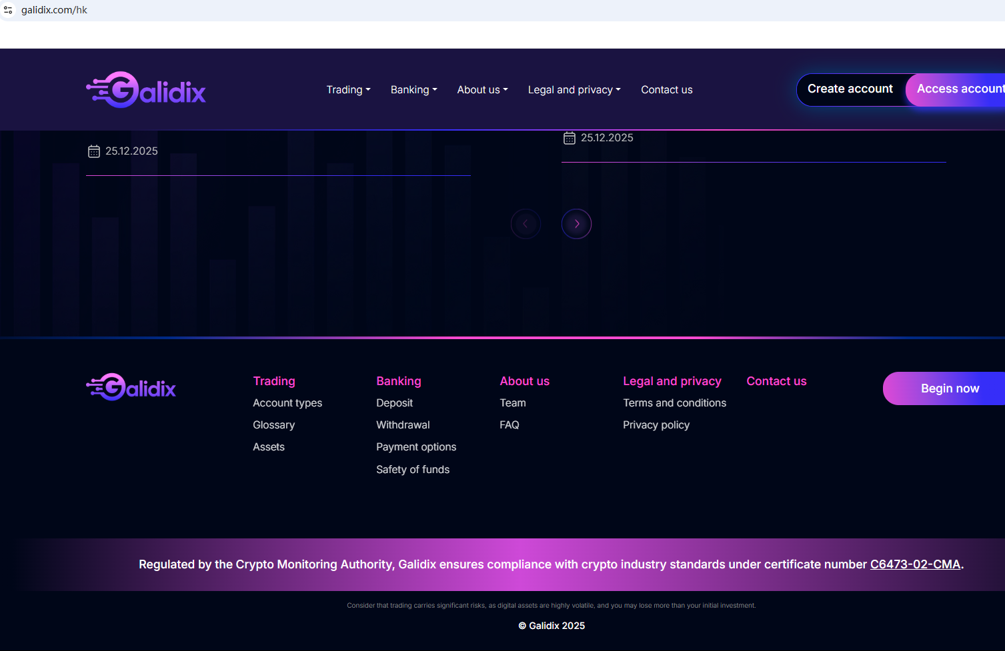Screen dimensions: 1005x651
Task: Expand the About us navigation dropdown
Action: click(482, 90)
